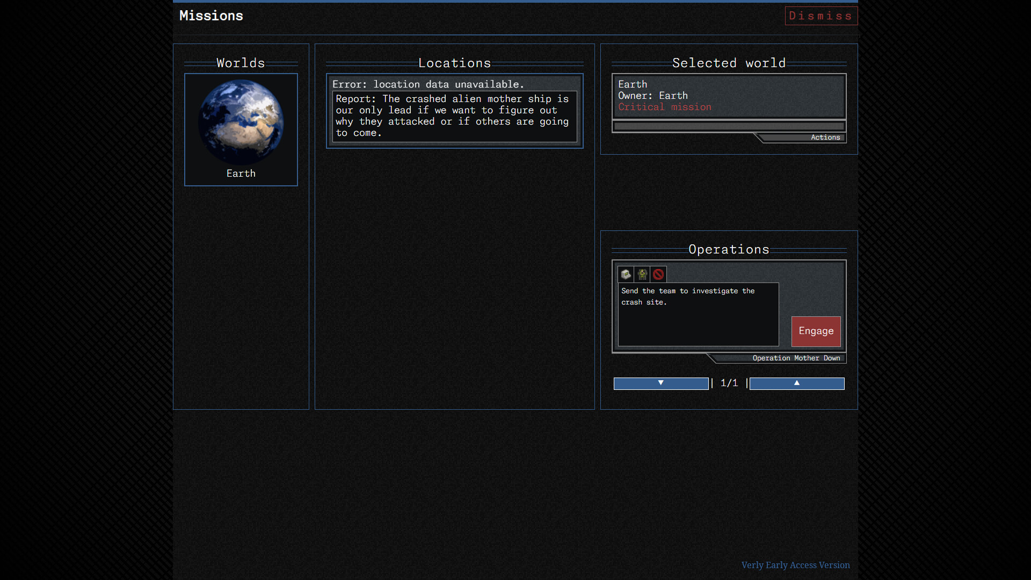Click the Verly Early Access Version link
Viewport: 1031px width, 580px height.
click(x=795, y=565)
